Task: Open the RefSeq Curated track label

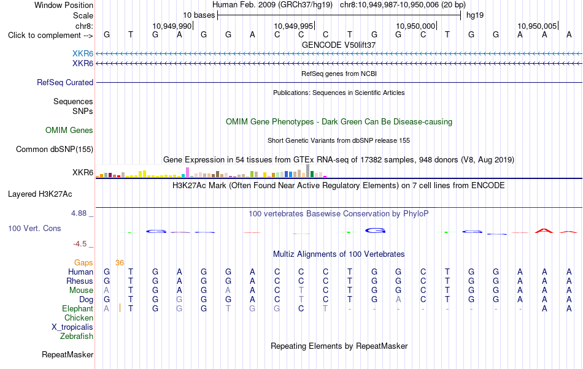Action: [65, 82]
